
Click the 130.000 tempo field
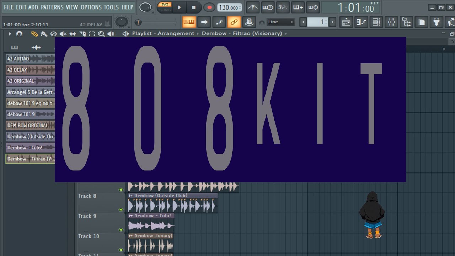pyautogui.click(x=230, y=7)
